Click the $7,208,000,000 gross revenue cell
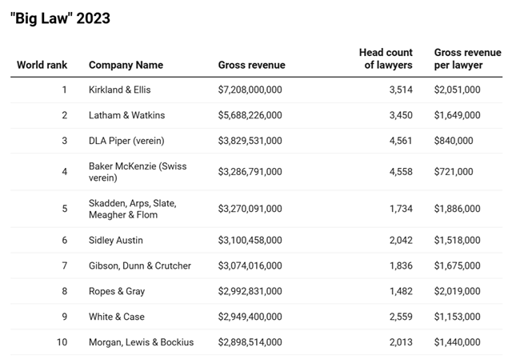This screenshot has width=520, height=359. 250,90
